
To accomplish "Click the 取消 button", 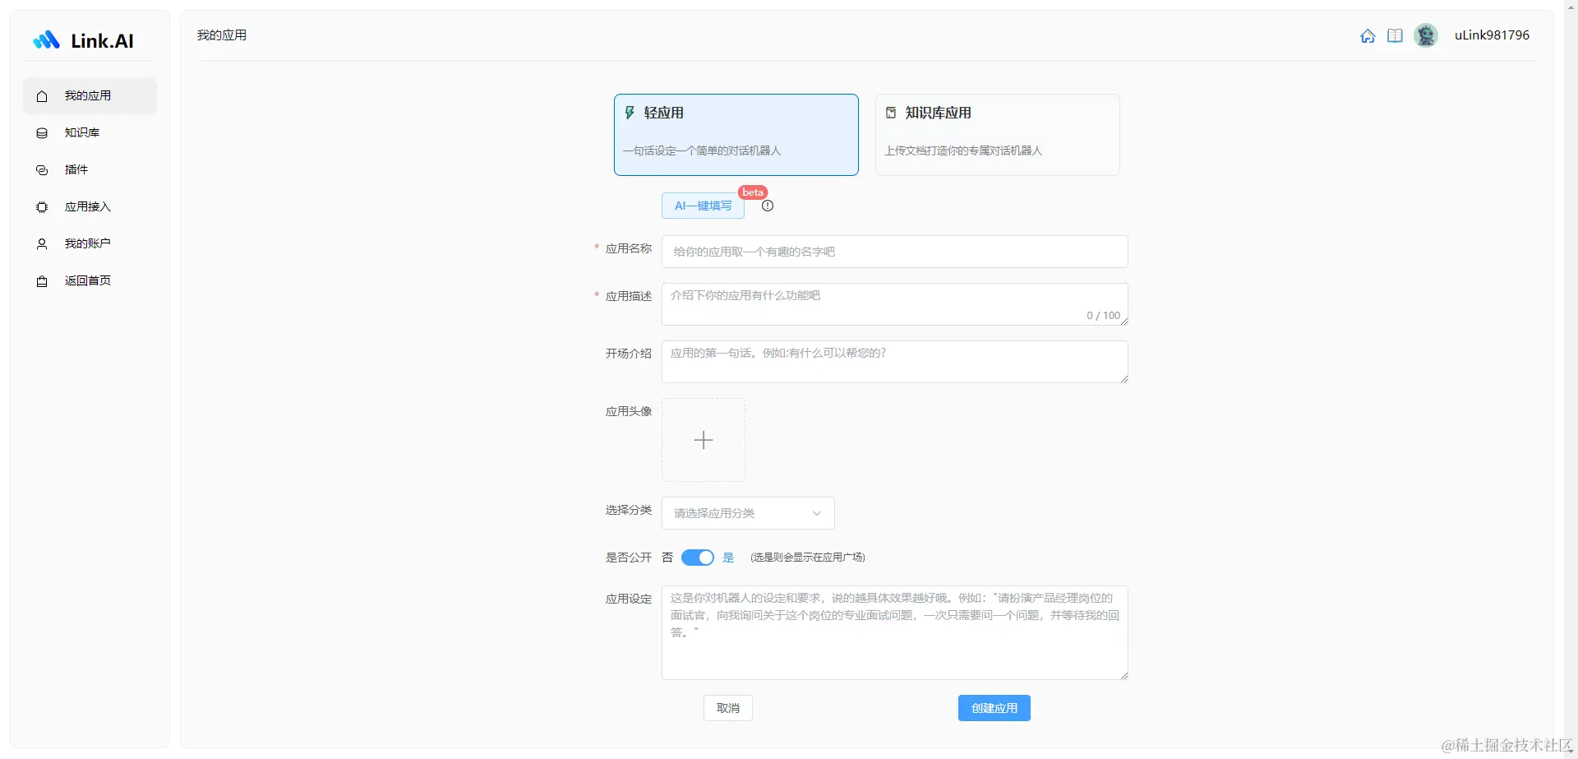I will click(x=727, y=707).
